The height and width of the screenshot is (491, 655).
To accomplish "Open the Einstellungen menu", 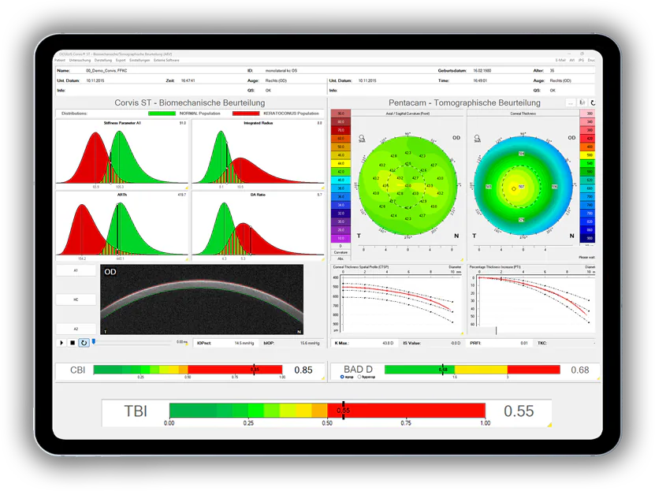I will pos(140,60).
